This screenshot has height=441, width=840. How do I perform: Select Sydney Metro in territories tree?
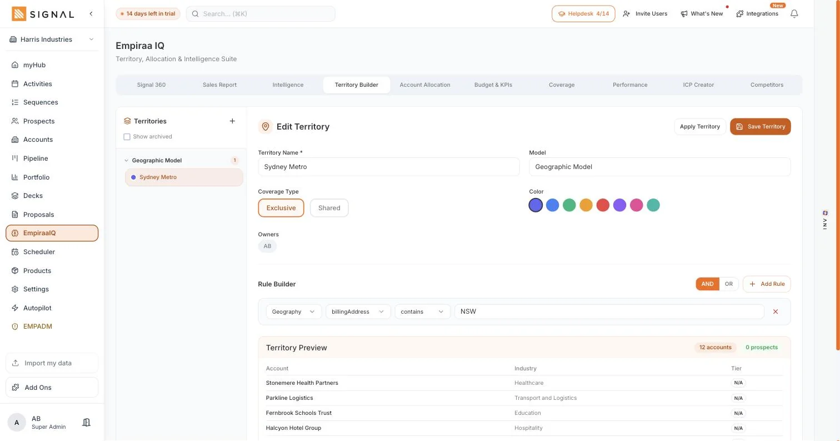point(184,177)
